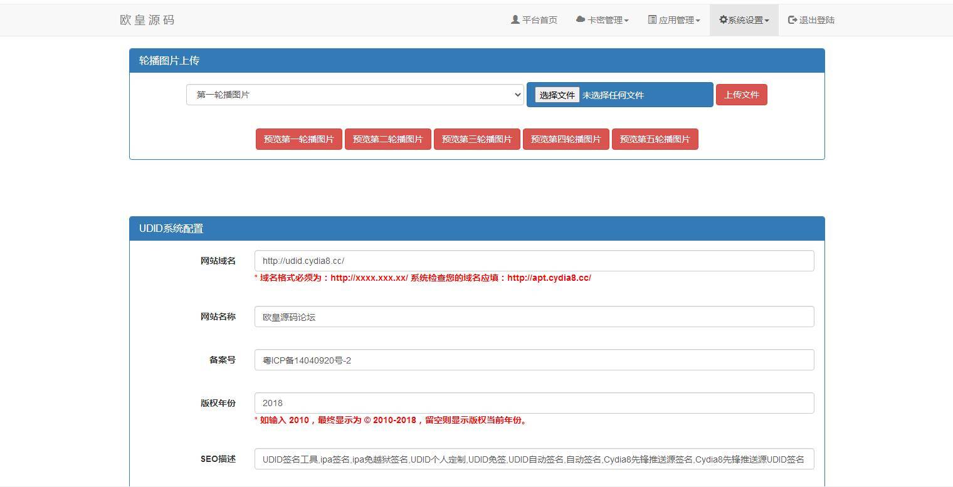Click 预览第四轮播图片 preview button
Screen dimensions: 953x487
(x=566, y=139)
